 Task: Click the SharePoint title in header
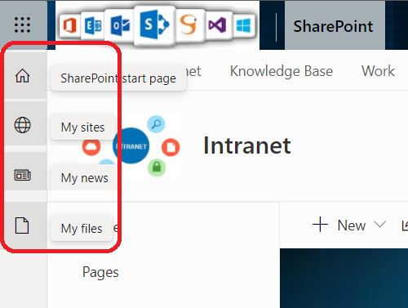(333, 26)
